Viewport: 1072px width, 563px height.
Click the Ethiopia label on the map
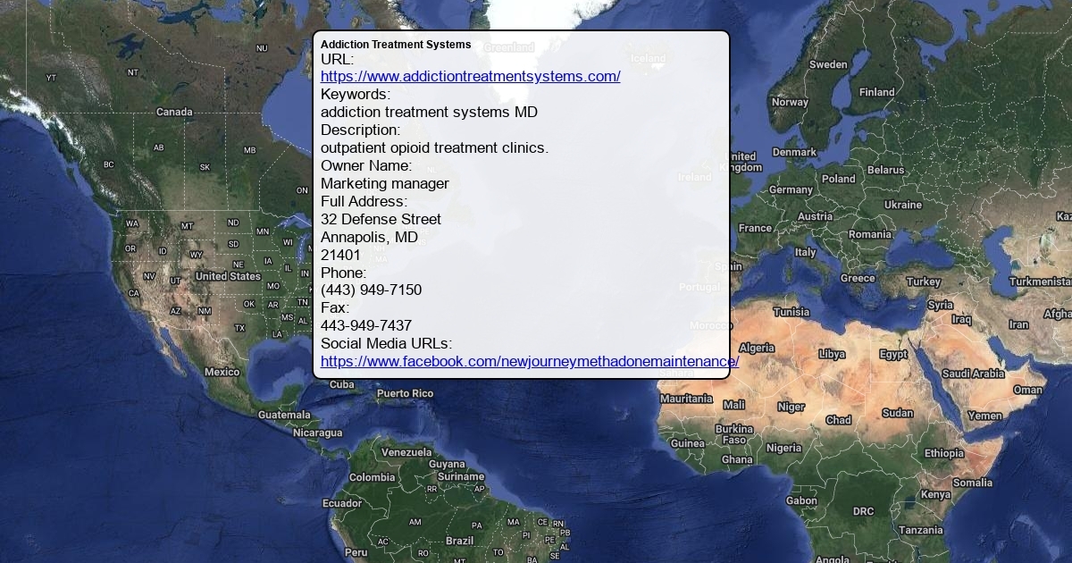[x=944, y=453]
